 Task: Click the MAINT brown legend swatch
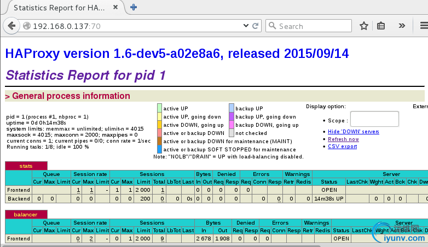[160, 141]
